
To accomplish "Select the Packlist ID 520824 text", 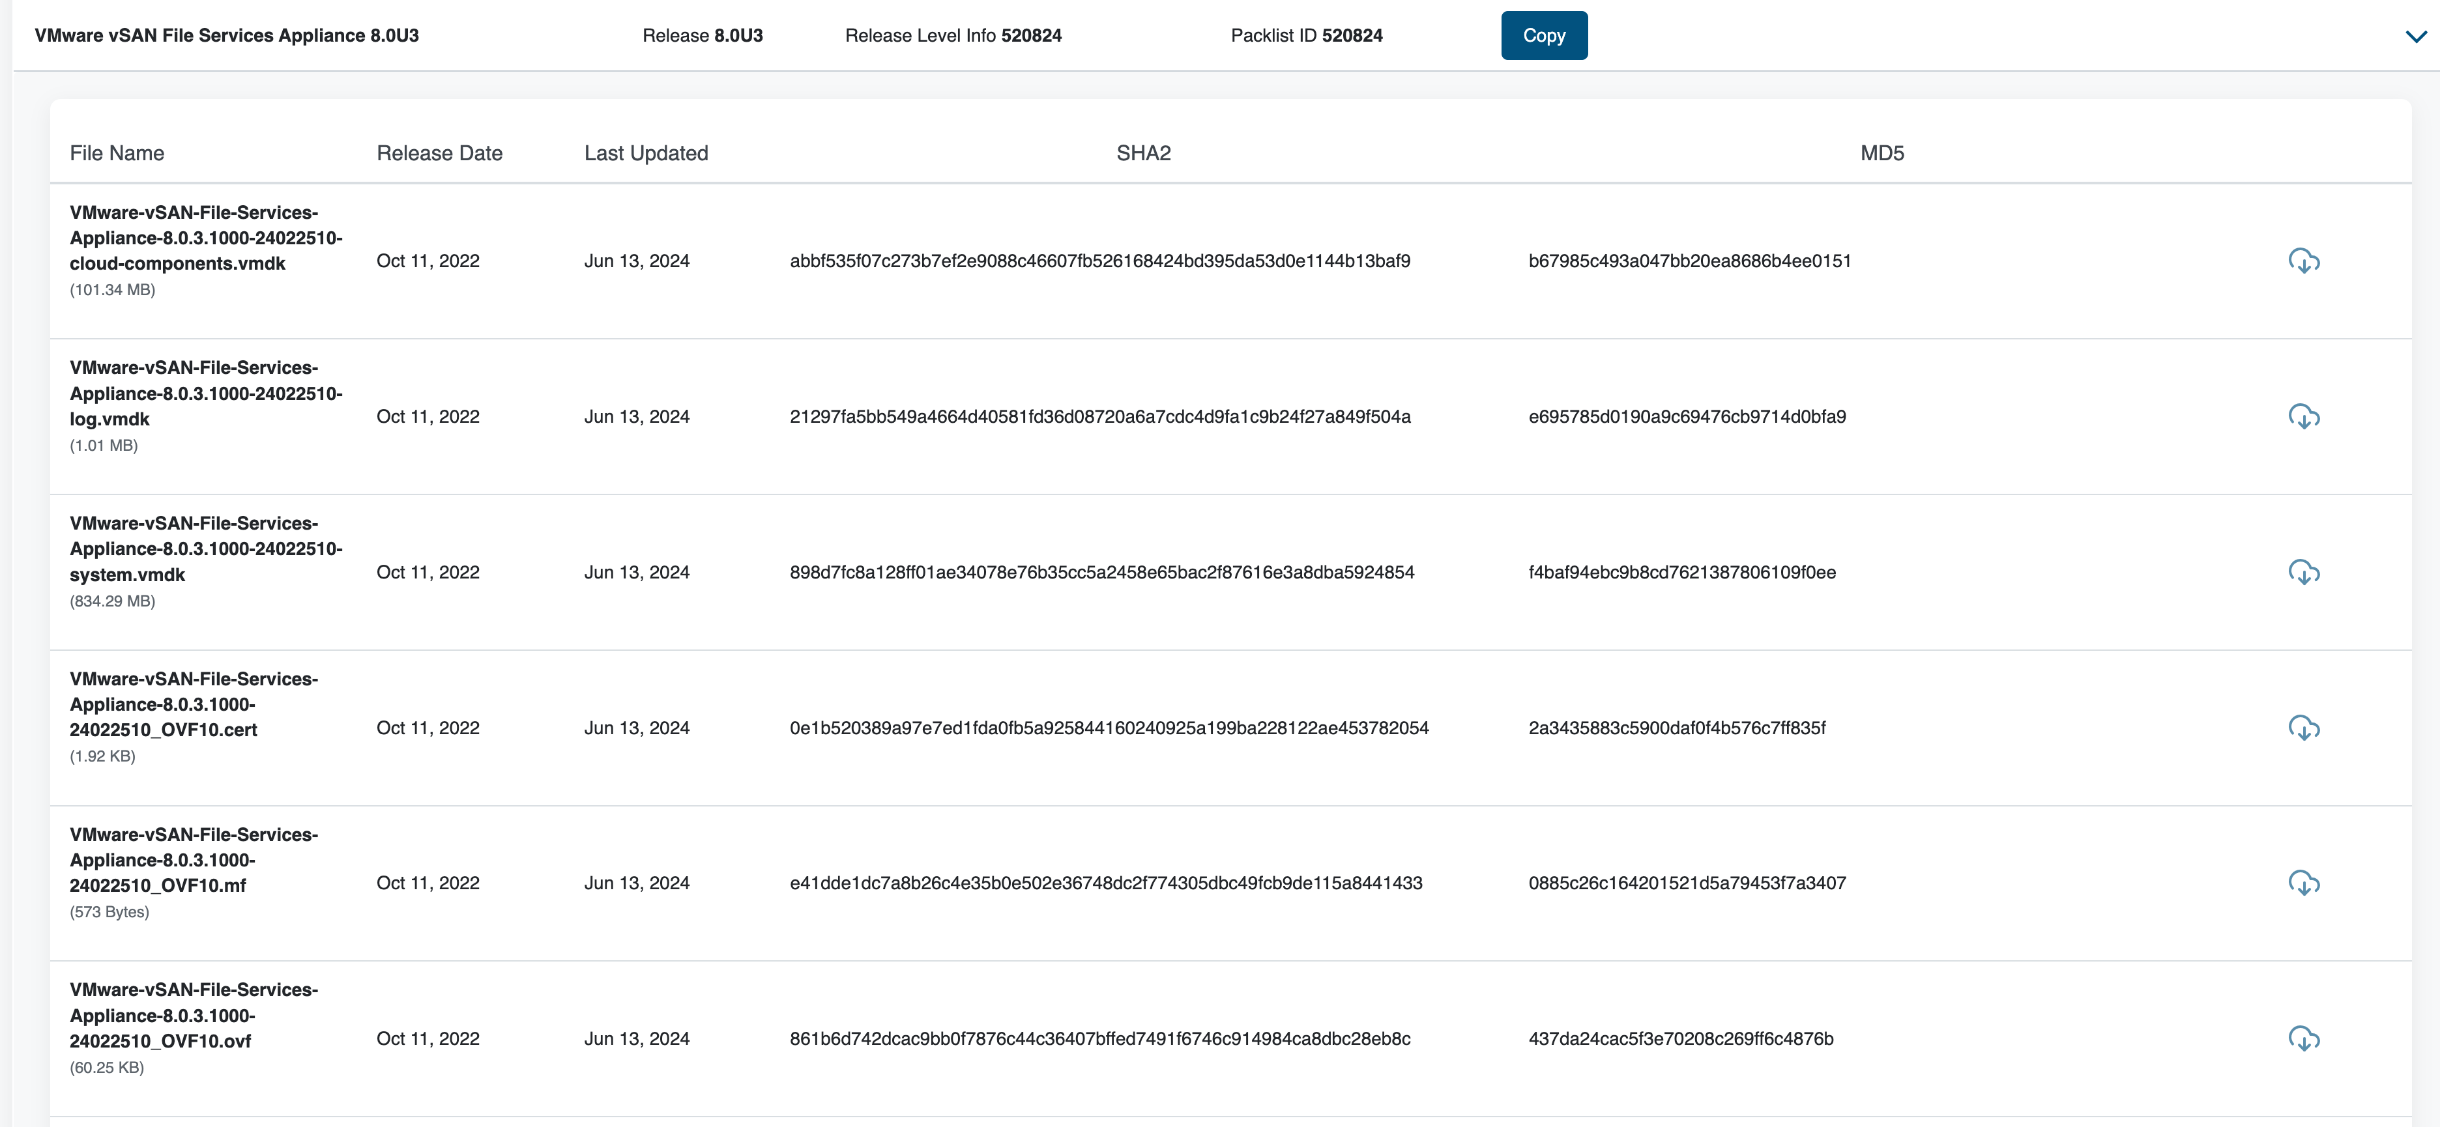I will tap(1306, 35).
